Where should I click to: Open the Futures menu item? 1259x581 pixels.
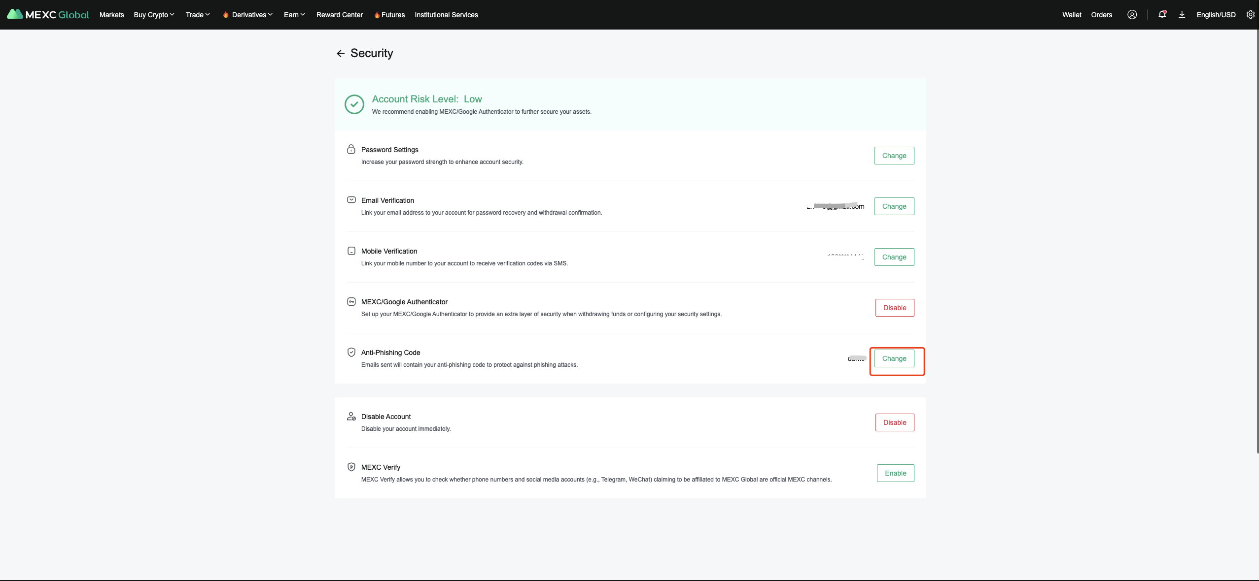click(393, 15)
